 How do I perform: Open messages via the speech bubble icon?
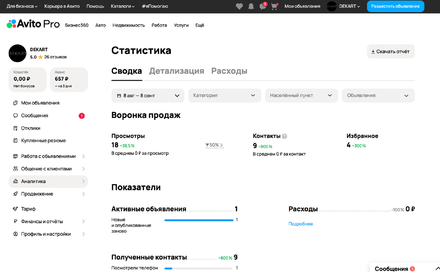[263, 6]
